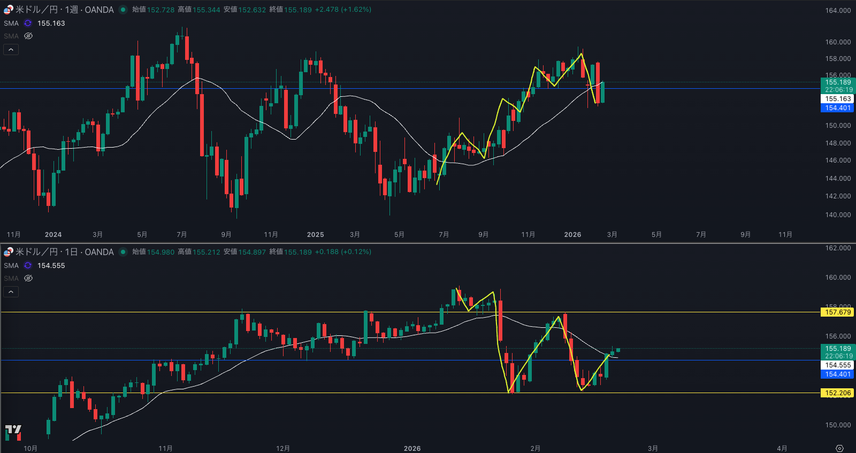
Task: Click the green market status dot on daily chart
Action: (x=123, y=252)
